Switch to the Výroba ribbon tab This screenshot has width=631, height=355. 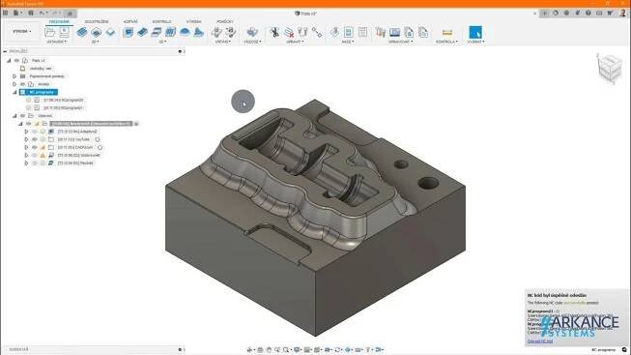193,21
